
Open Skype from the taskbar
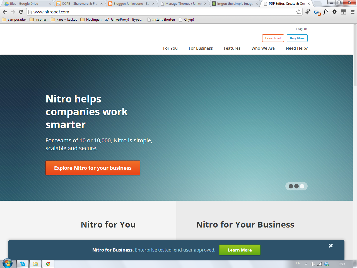(23, 264)
